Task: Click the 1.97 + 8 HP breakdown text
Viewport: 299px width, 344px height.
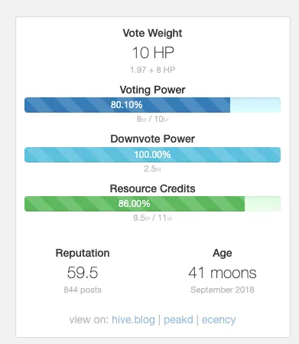Action: tap(152, 70)
